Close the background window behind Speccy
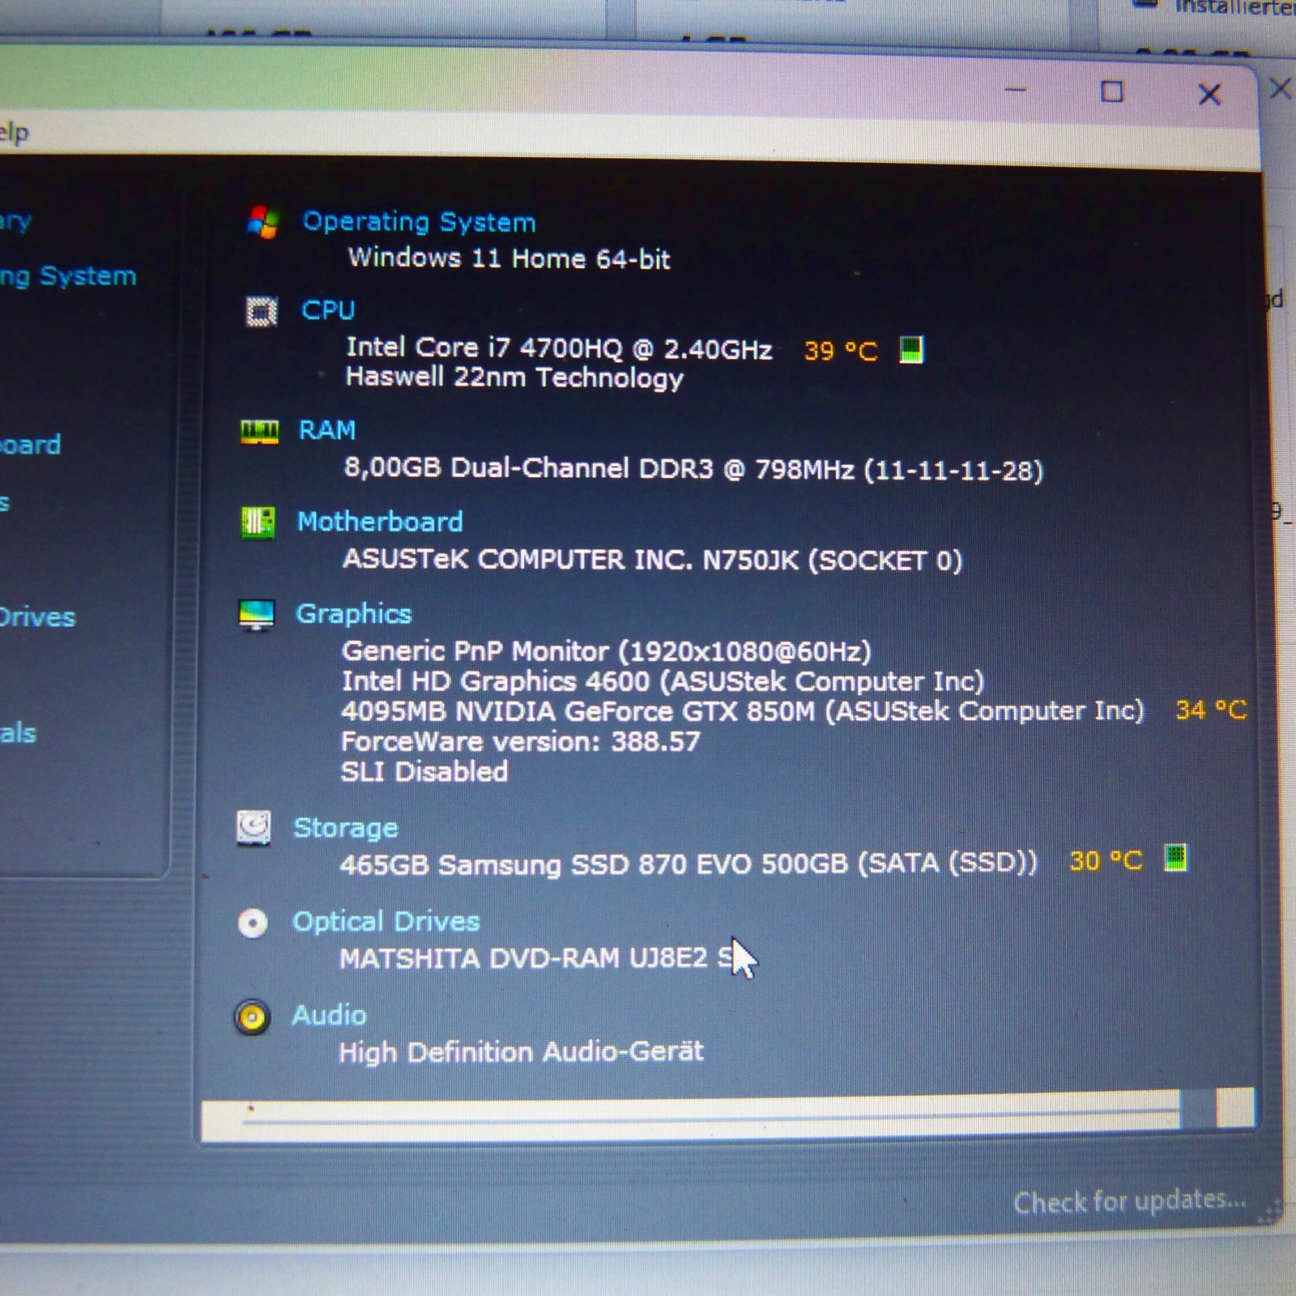Screen dimensions: 1296x1296 1281,87
